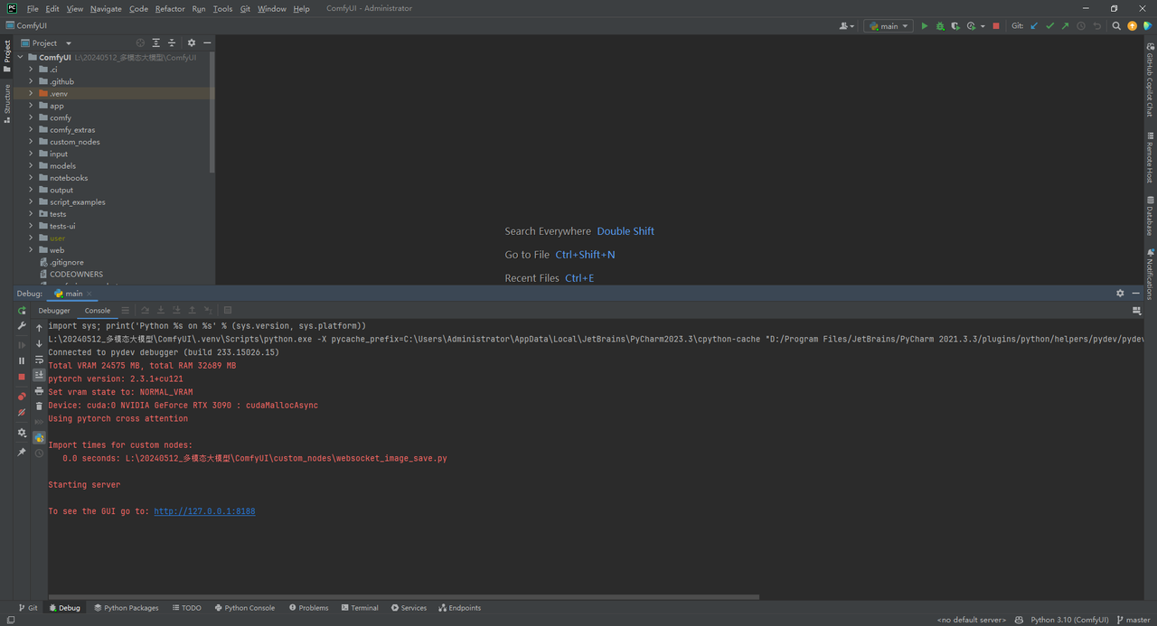Open the Structure side tab

[7, 103]
